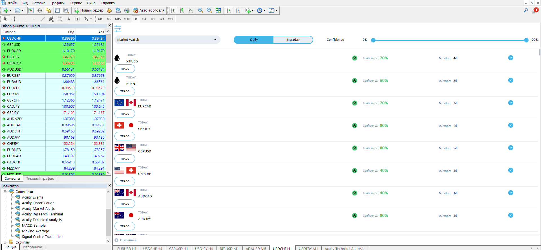
Task: Toggle Navigator folder-star icon
Action: [x=48, y=10]
